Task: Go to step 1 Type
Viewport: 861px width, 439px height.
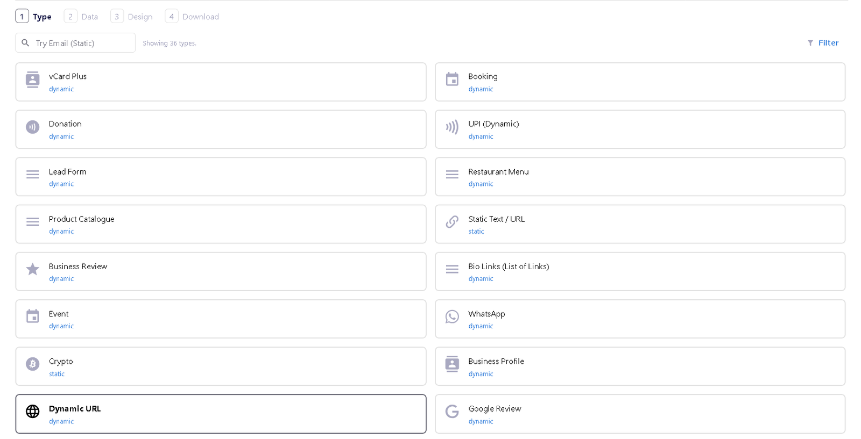Action: [33, 17]
